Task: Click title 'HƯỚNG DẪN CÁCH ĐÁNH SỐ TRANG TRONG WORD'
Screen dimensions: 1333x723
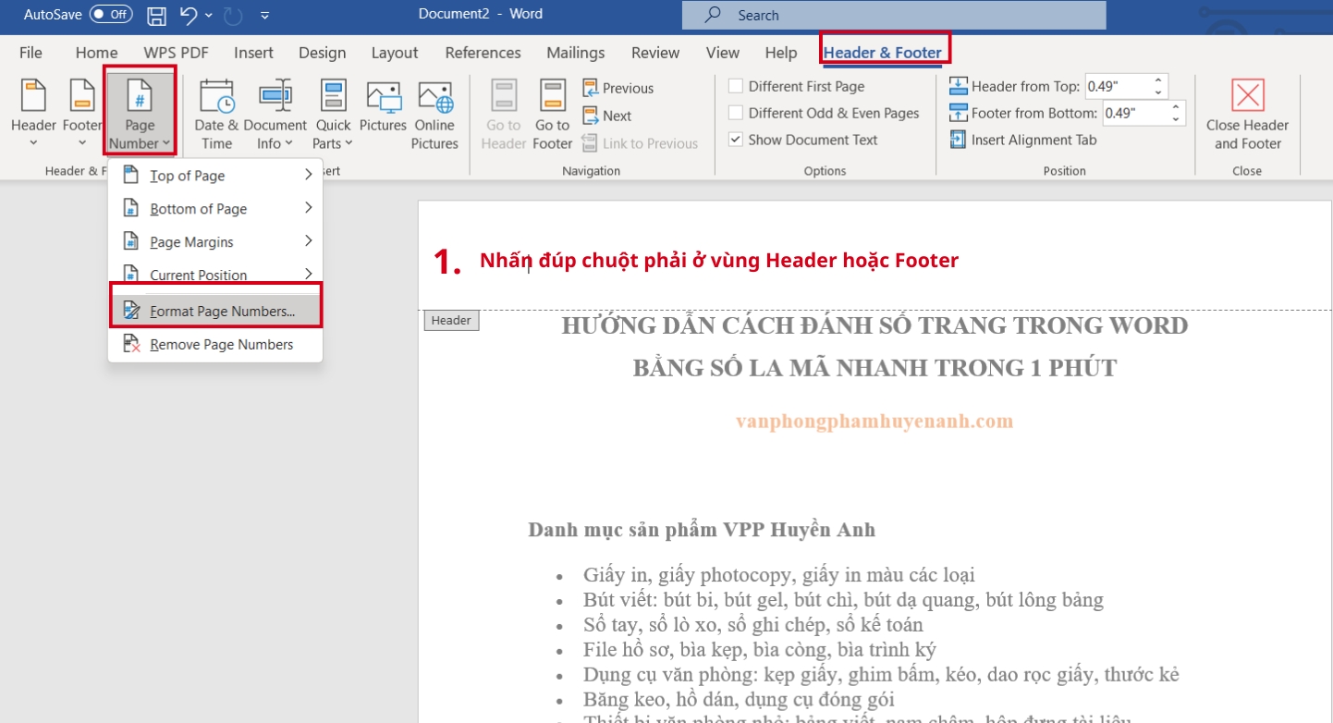Action: (x=874, y=325)
